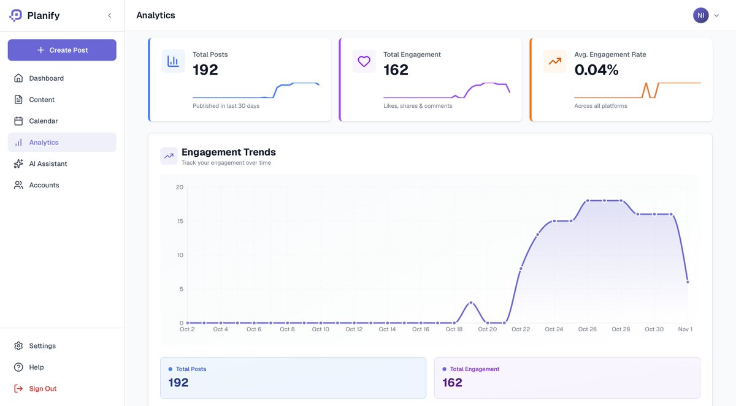Click the Avg. Engagement Rate trend icon
Image resolution: width=736 pixels, height=406 pixels.
click(554, 61)
